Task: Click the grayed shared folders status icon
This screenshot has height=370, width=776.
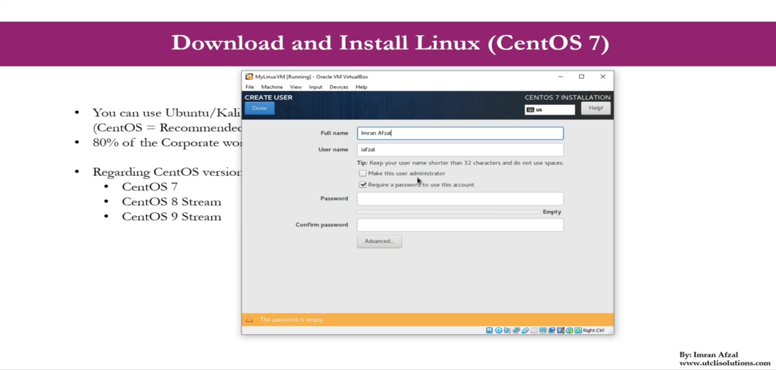Action: (x=534, y=330)
